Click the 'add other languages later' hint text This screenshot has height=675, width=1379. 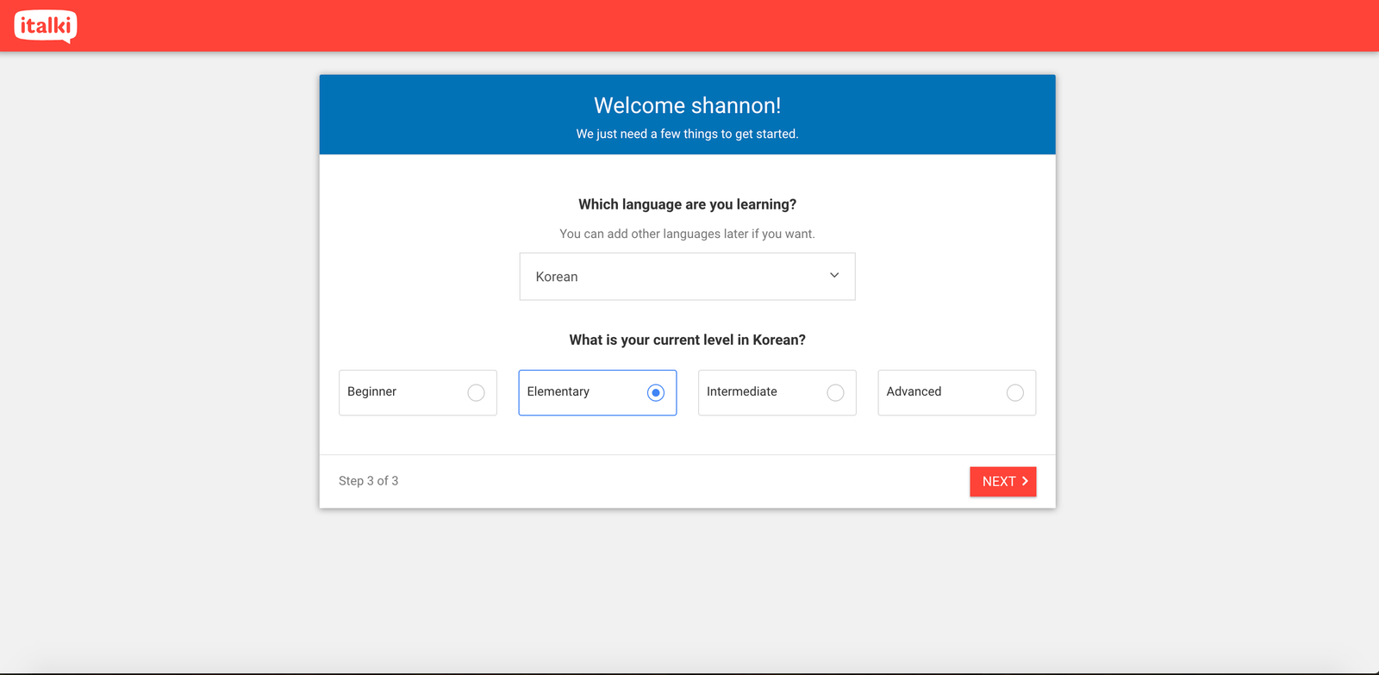coord(687,234)
